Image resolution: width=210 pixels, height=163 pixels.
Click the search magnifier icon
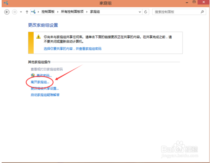pos(202,12)
